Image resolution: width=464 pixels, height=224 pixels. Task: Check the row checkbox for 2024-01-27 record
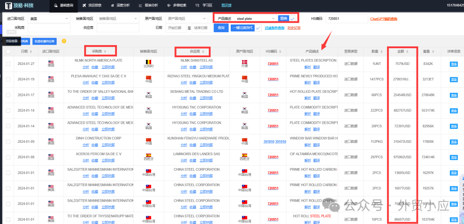8,64
